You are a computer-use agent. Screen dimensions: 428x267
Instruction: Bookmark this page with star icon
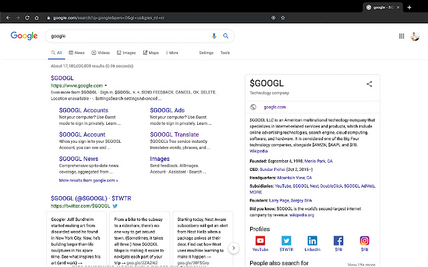(x=283, y=18)
